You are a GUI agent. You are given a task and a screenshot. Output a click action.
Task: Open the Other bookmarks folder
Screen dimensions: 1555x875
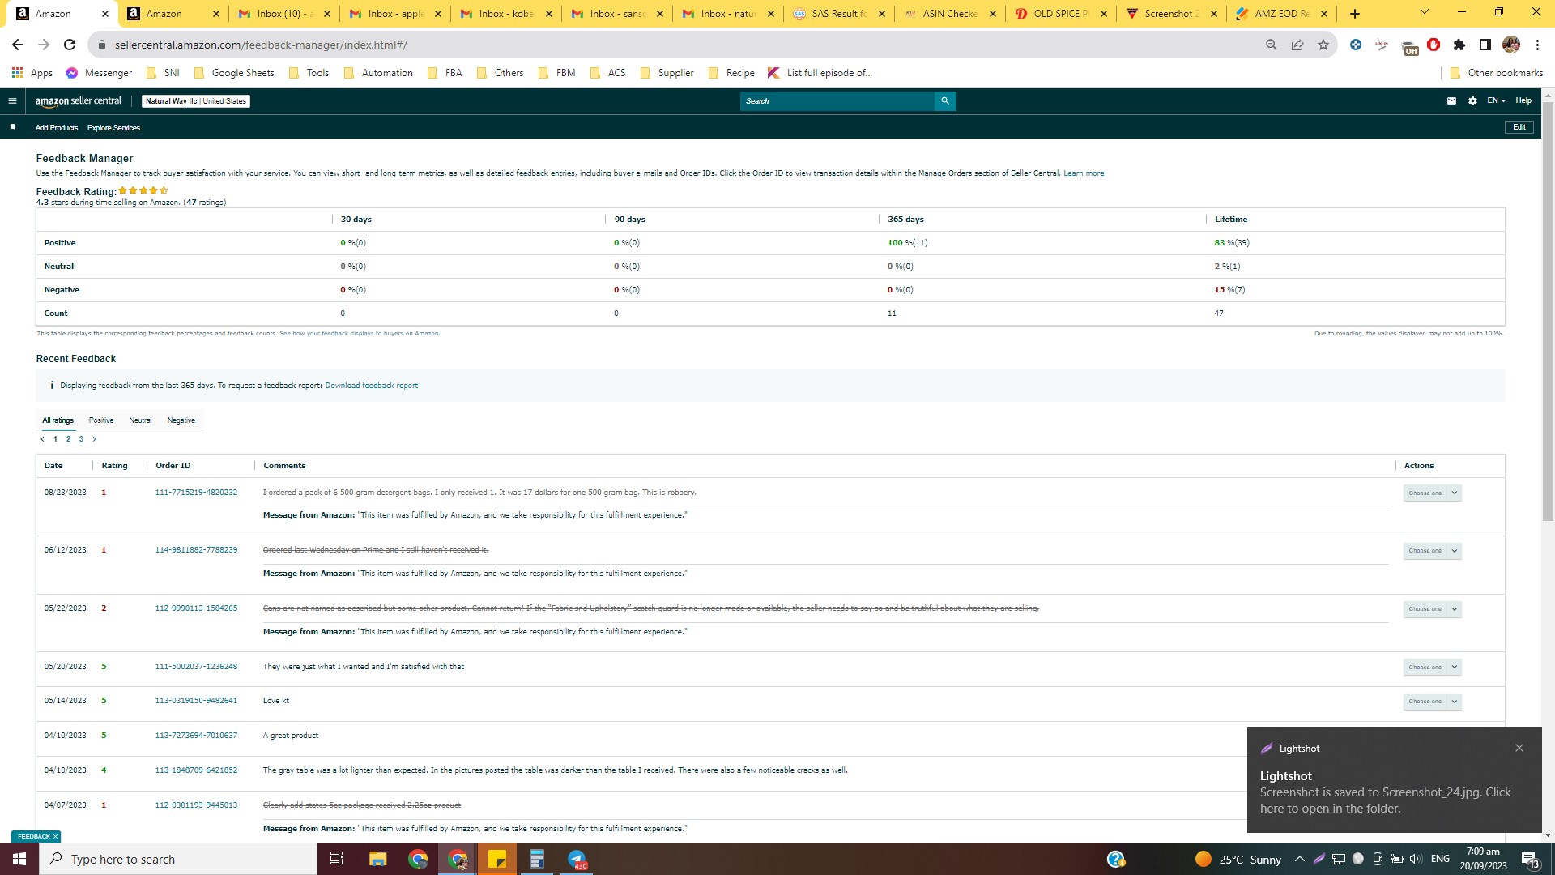[x=1497, y=73]
